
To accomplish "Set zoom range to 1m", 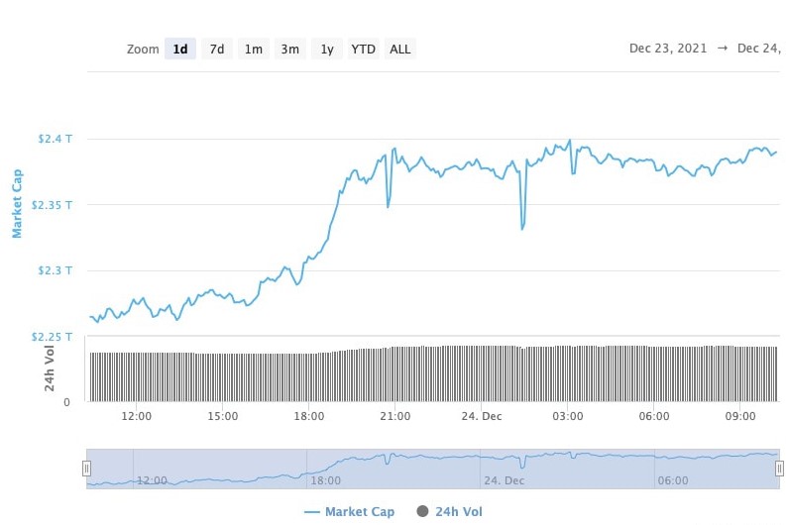I will (254, 50).
